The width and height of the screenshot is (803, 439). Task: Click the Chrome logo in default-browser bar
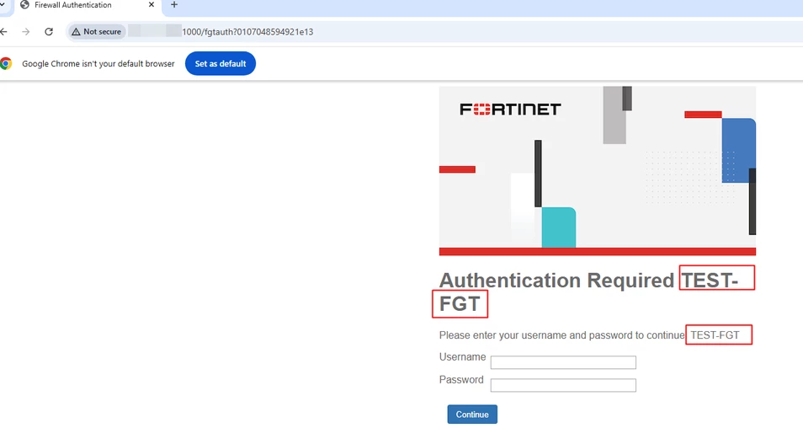click(6, 63)
